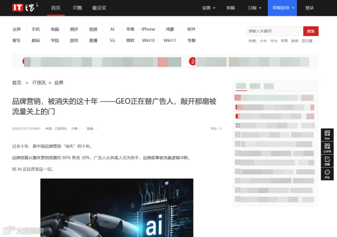
Task: Open the iPhone category link
Action: 148,29
